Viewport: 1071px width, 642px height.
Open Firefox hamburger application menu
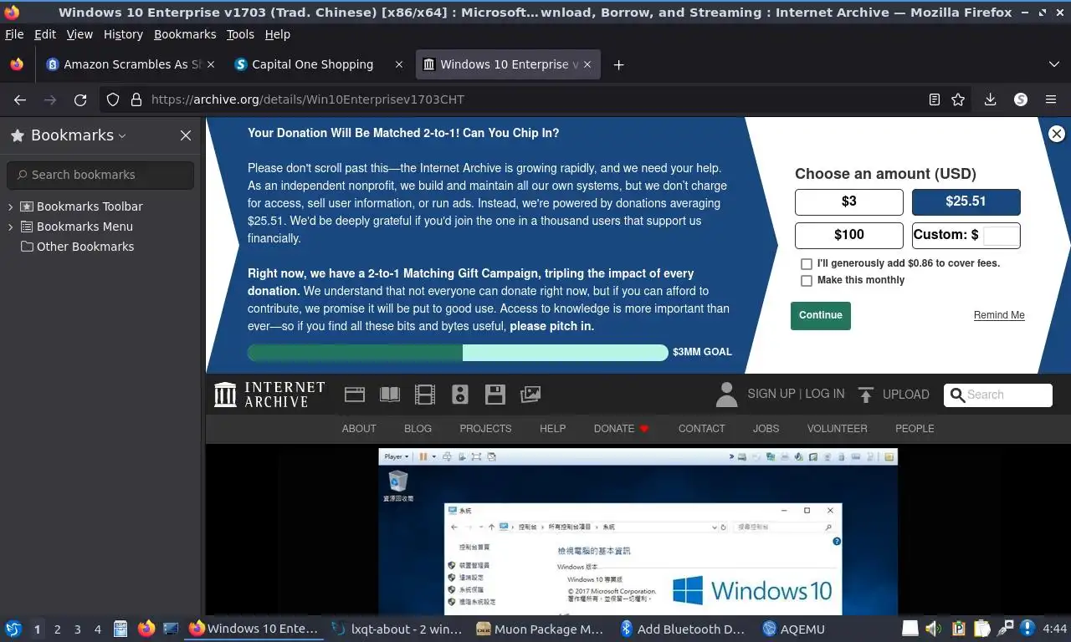(1051, 99)
